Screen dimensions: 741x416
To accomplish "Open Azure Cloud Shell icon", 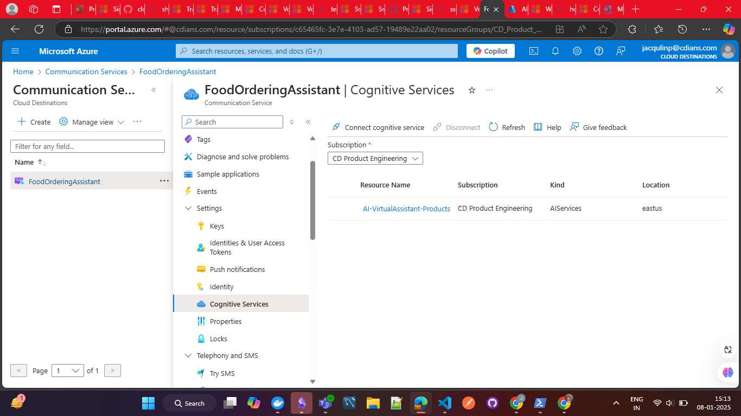I will pyautogui.click(x=534, y=51).
